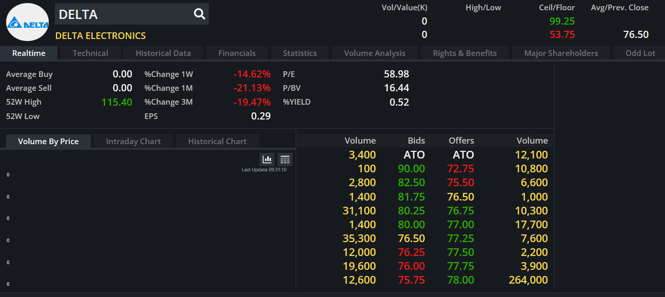Click the ATO entry in Offers column
This screenshot has width=665, height=297.
coord(463,155)
